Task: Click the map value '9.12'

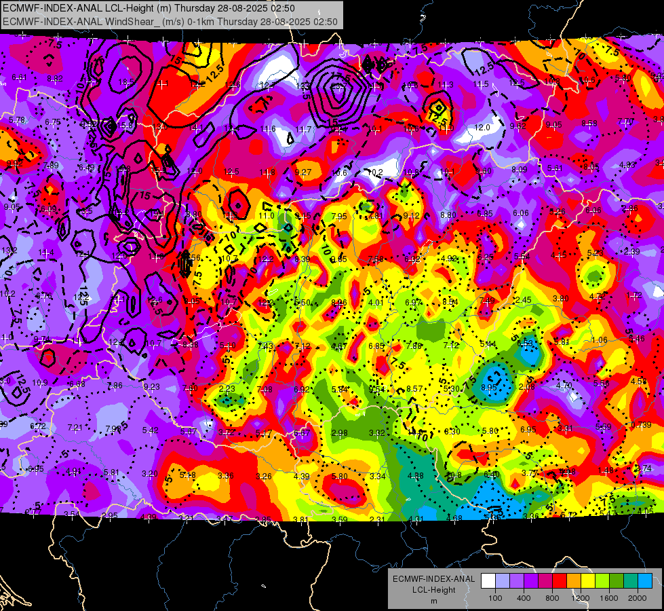Action: coord(411,215)
